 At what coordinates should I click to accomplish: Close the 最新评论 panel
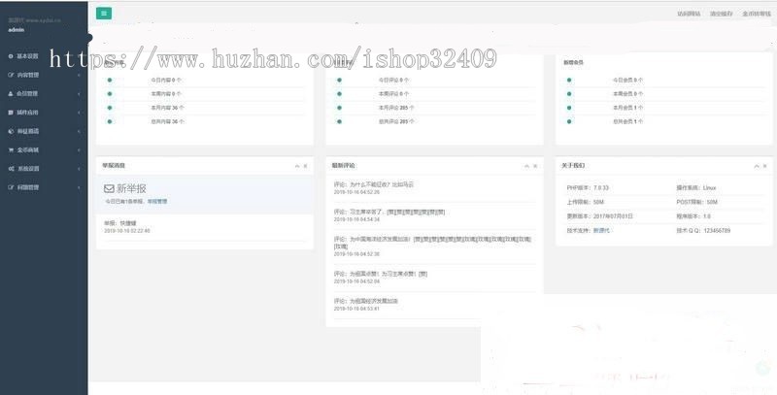tap(535, 166)
